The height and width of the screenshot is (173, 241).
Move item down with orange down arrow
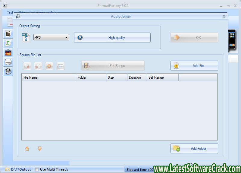coord(40,149)
